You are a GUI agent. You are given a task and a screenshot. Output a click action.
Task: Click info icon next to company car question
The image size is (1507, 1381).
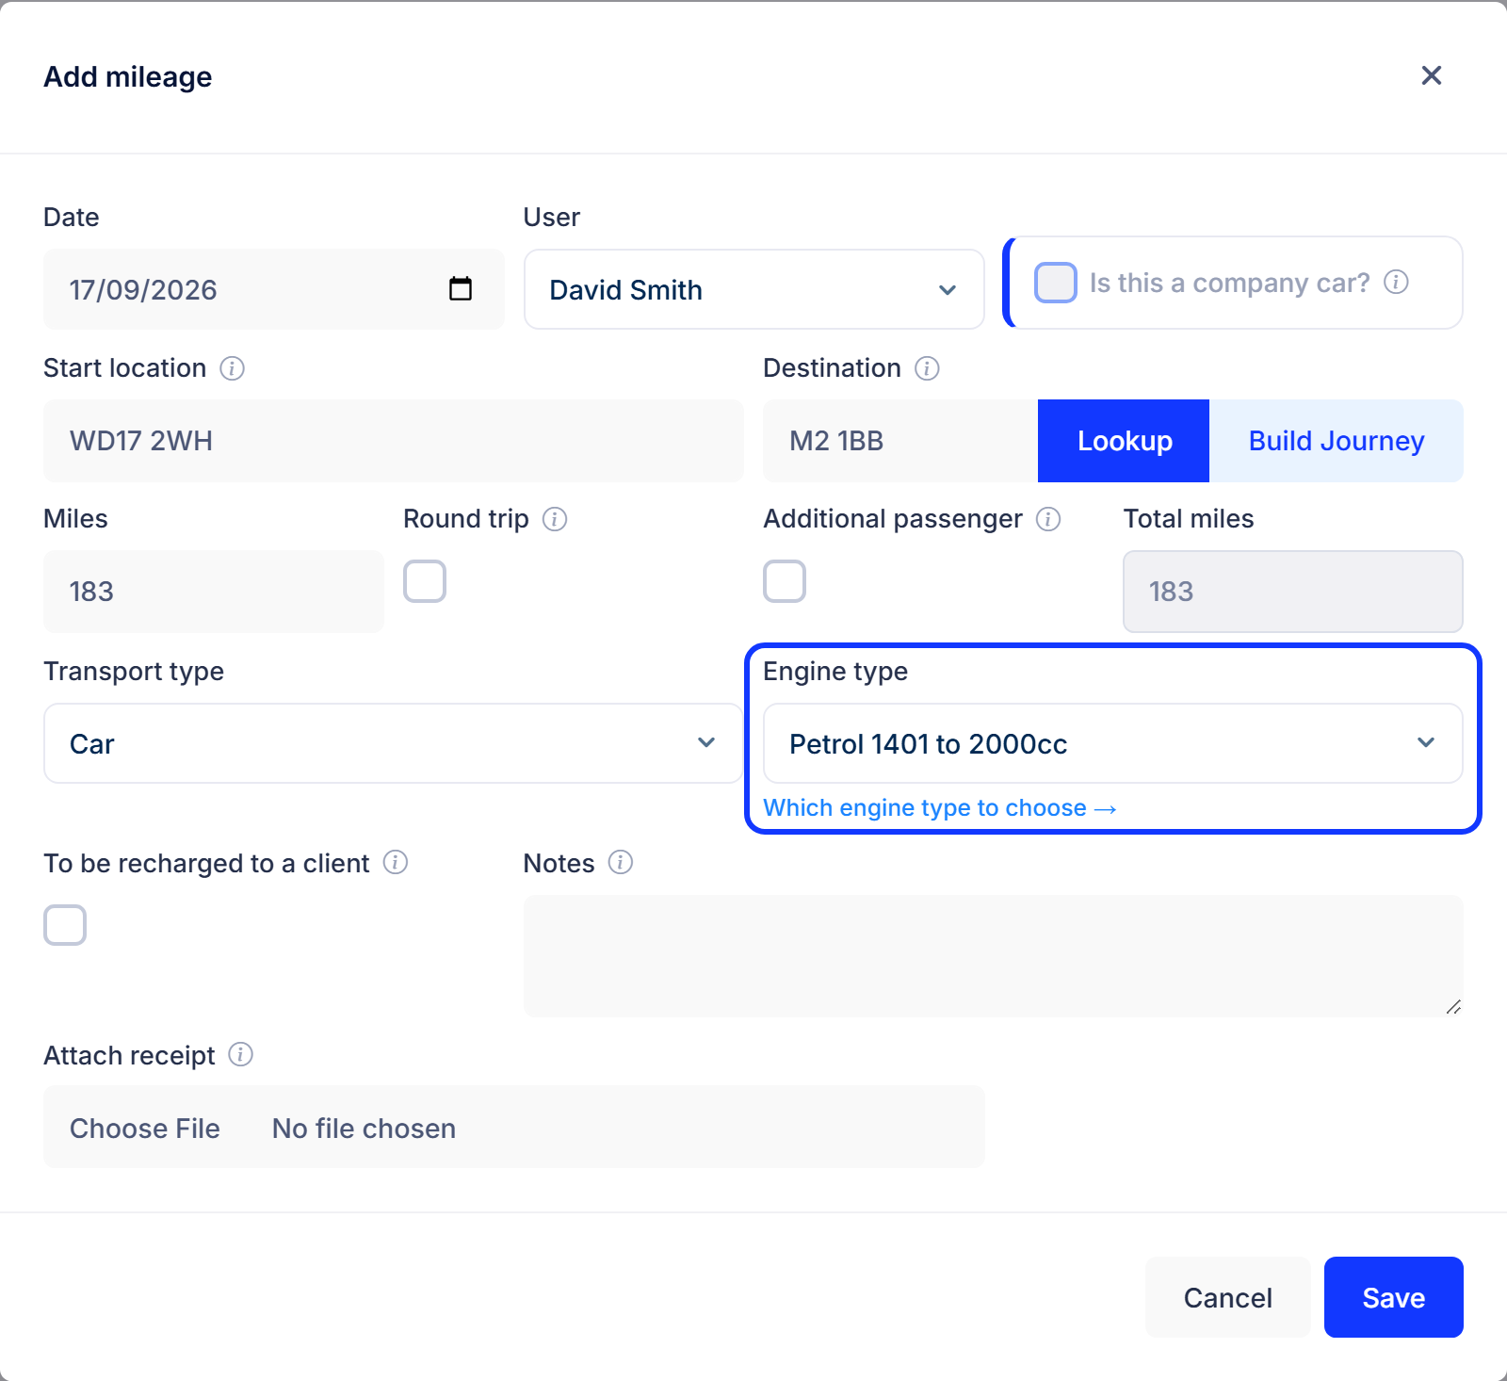click(1396, 282)
